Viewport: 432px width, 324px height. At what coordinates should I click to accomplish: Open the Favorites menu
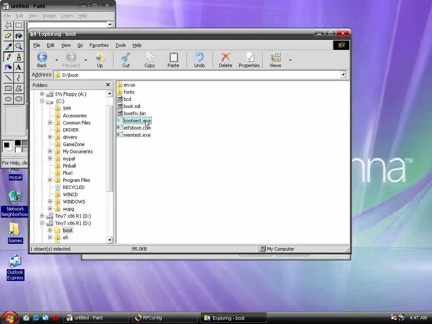click(x=99, y=45)
